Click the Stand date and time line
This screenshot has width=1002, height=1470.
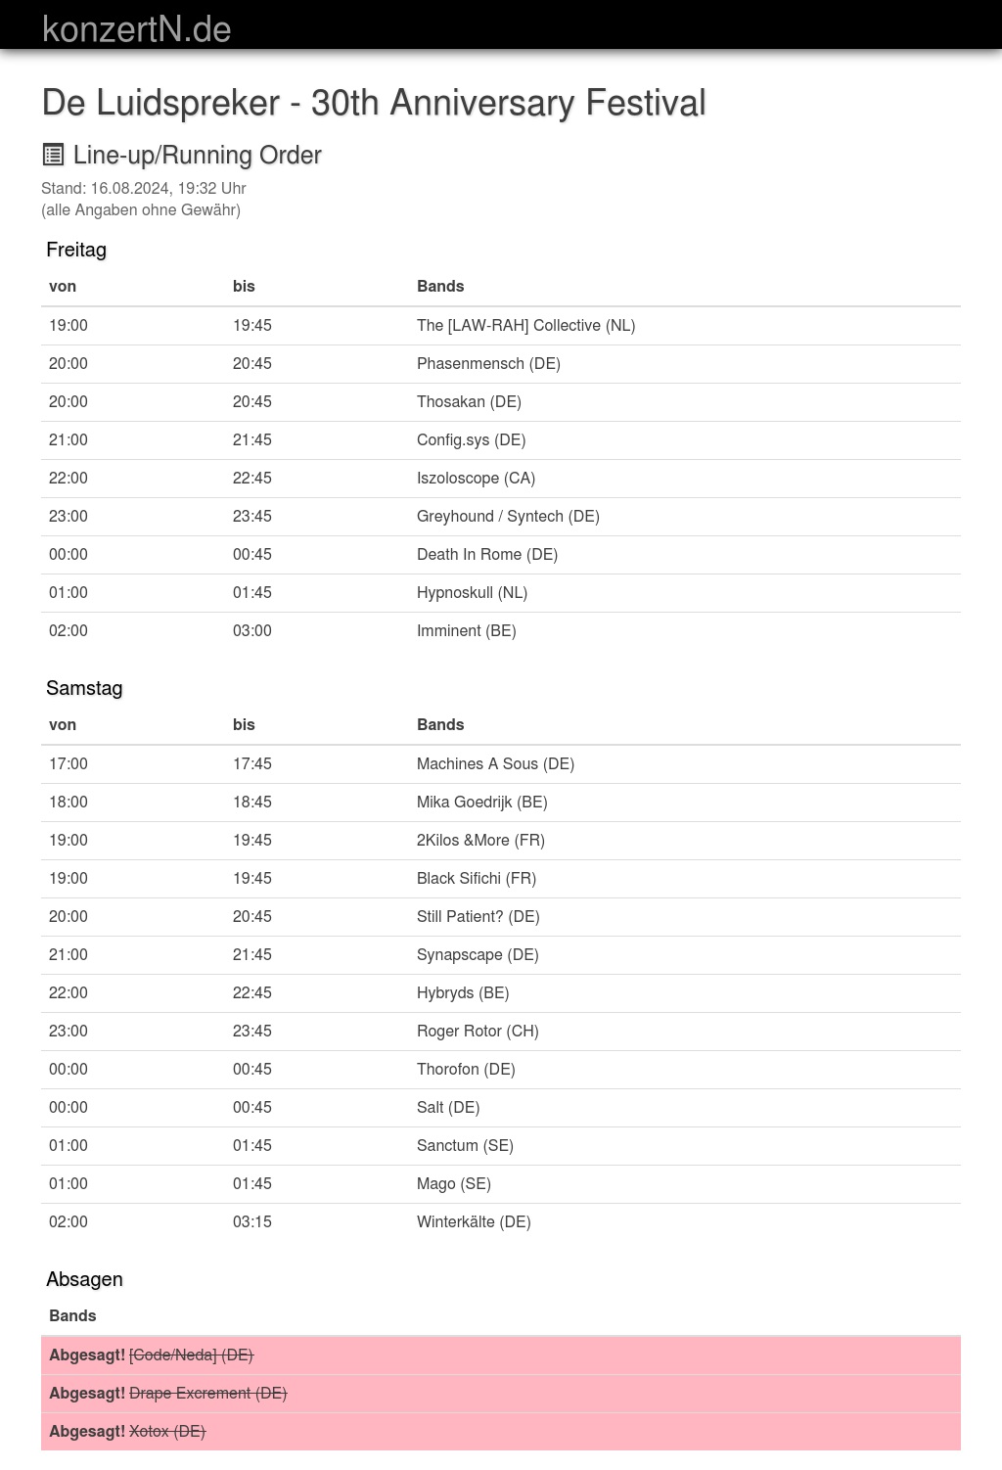click(x=144, y=188)
